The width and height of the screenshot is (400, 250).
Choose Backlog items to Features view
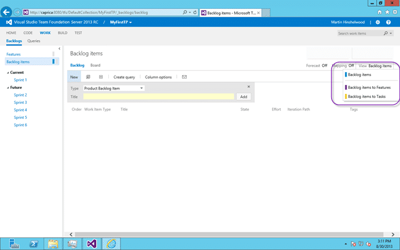(370, 88)
